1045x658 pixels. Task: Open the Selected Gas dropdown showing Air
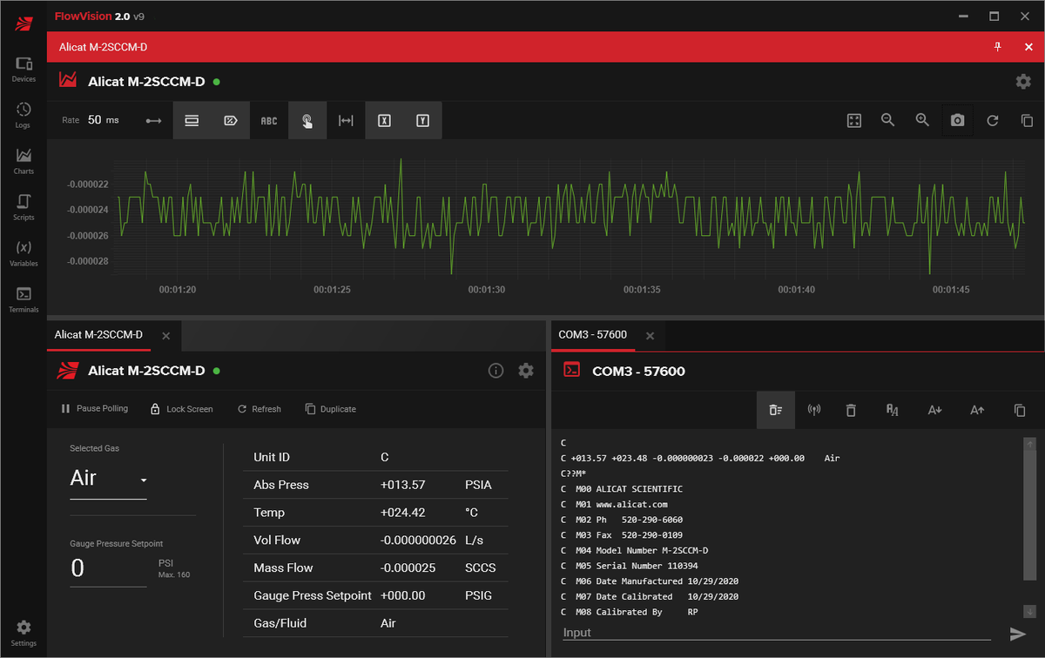[108, 480]
